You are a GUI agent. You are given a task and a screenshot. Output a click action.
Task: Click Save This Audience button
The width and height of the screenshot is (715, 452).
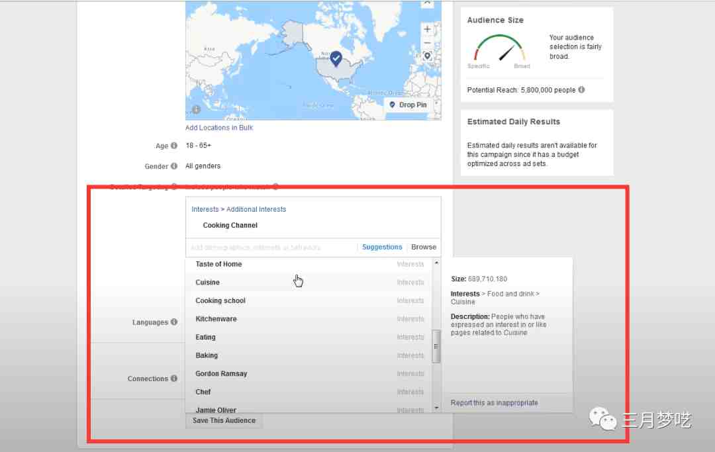coord(224,420)
